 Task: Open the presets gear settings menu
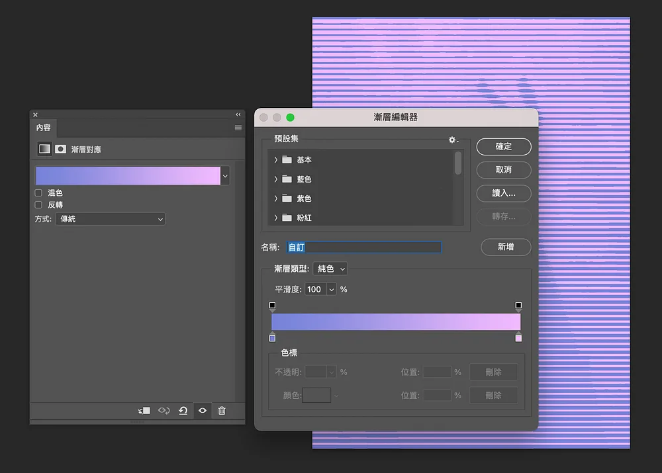pyautogui.click(x=453, y=140)
